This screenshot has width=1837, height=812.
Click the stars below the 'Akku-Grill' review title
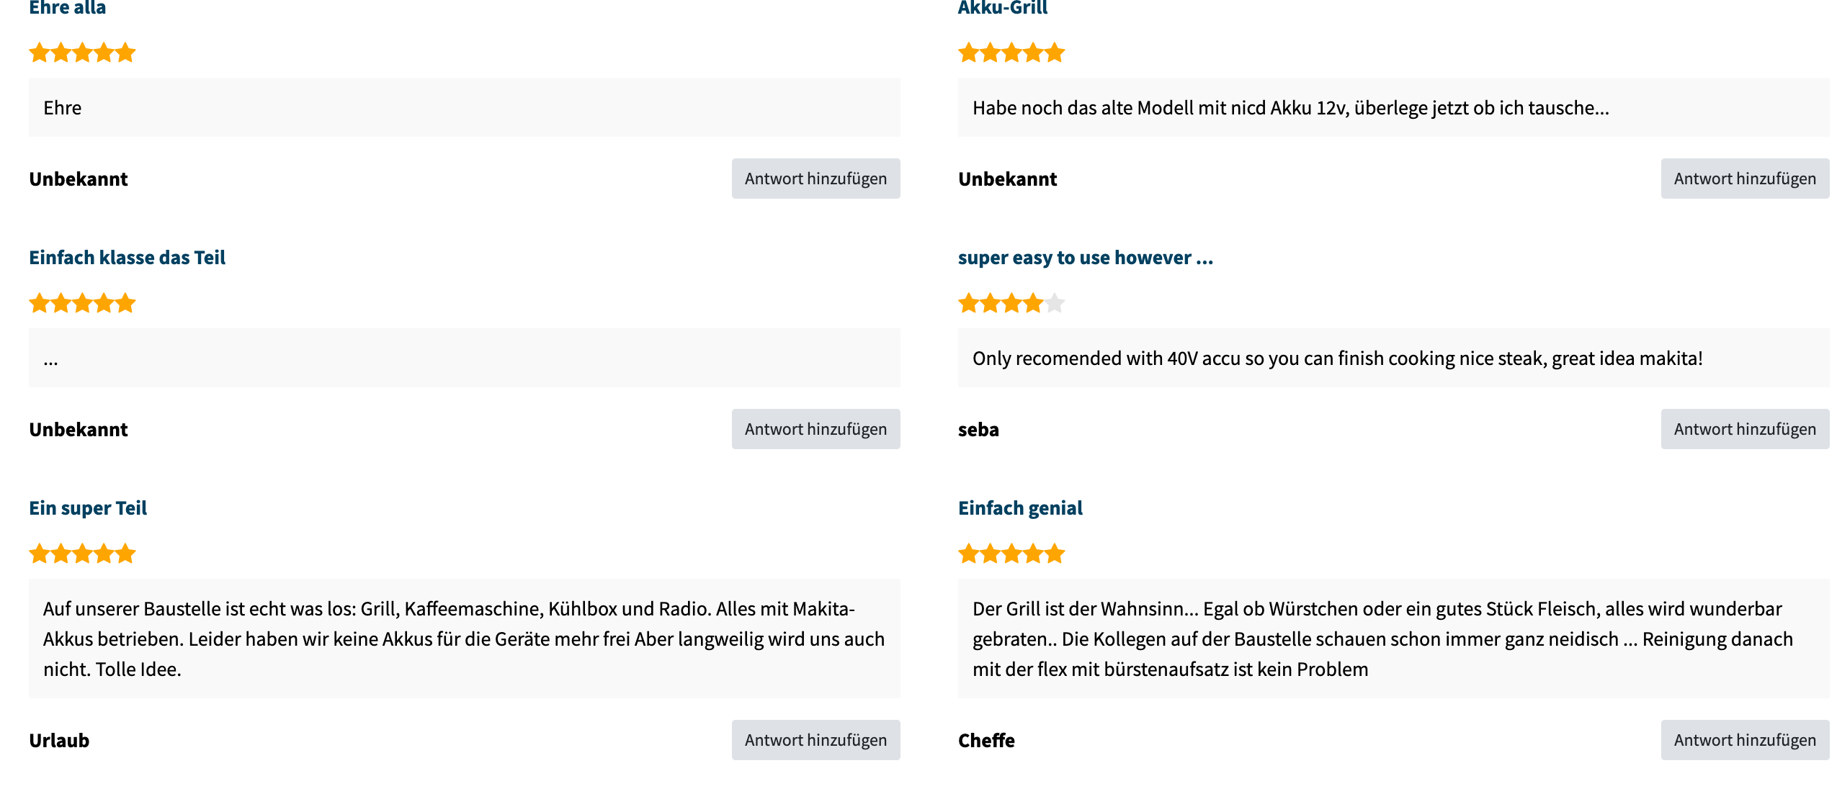point(1011,53)
